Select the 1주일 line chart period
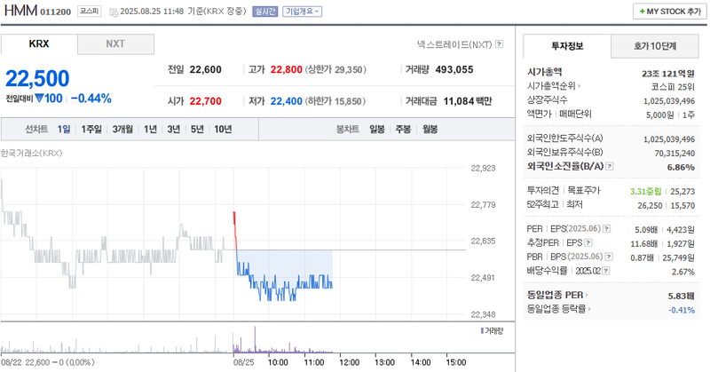 tap(91, 129)
